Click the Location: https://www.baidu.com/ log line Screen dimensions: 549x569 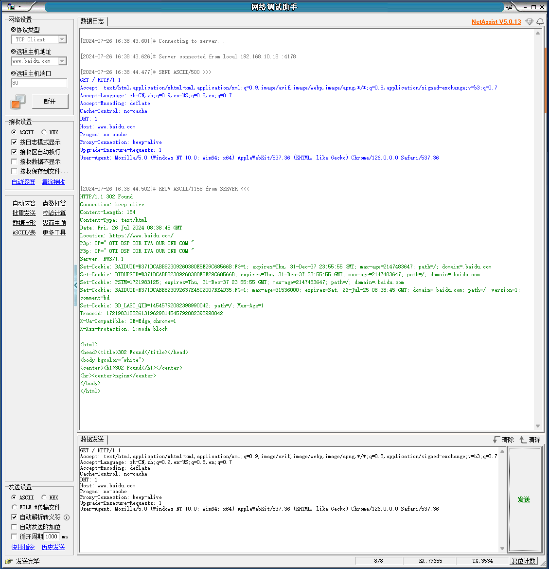pos(126,235)
